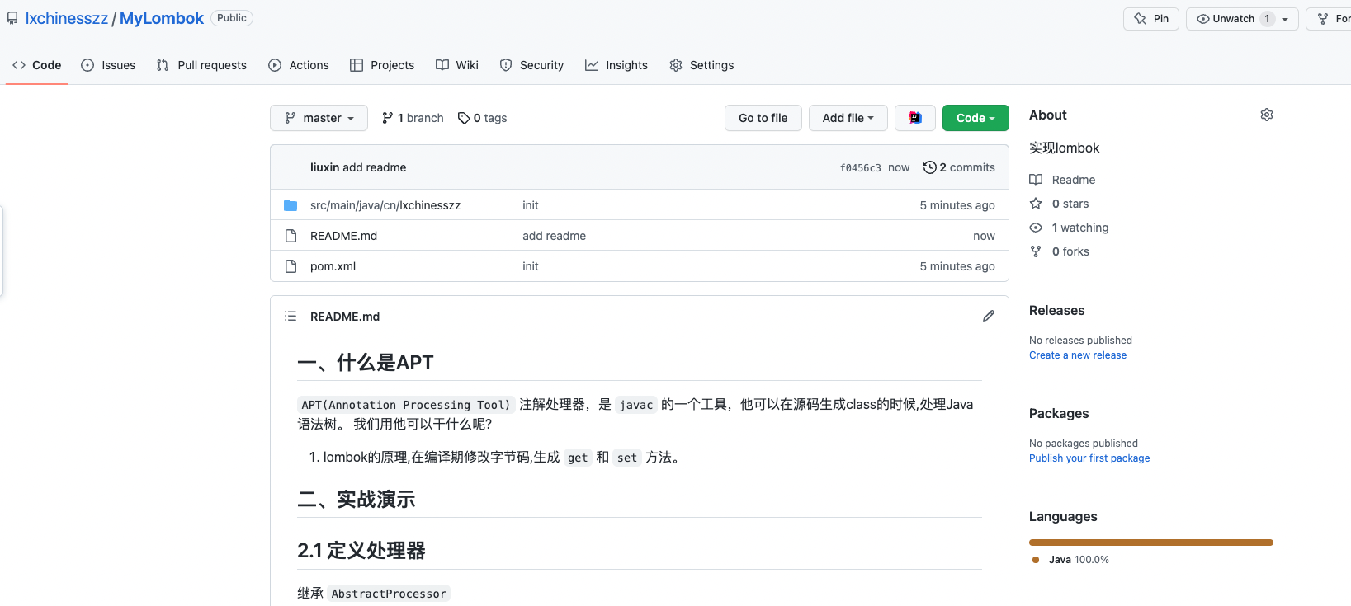Click Create a new release
Screen dimensions: 1351x606
click(1077, 355)
